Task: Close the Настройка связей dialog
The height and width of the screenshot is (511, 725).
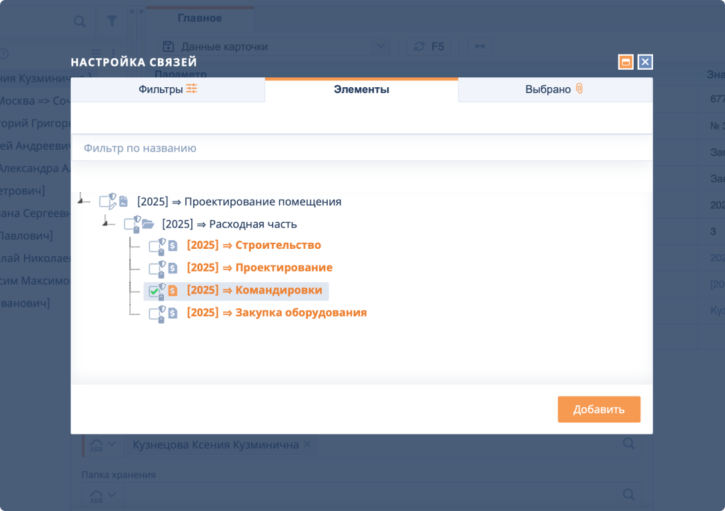Action: pos(644,63)
